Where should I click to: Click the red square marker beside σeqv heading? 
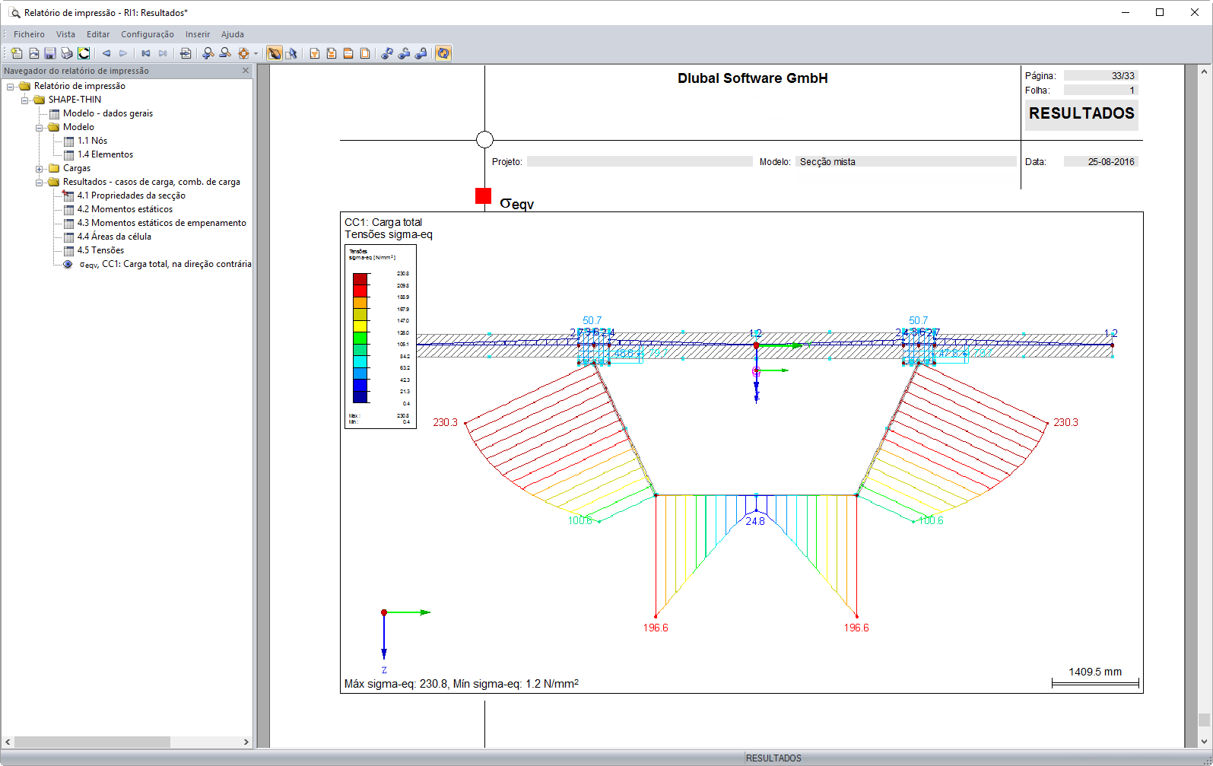point(483,196)
